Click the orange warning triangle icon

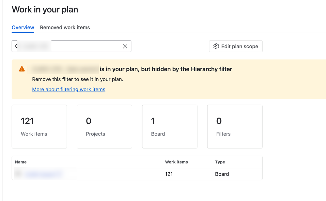coord(22,69)
